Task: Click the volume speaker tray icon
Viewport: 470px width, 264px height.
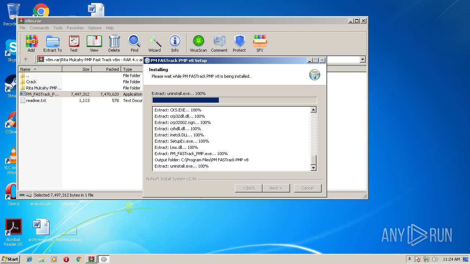Action: (435, 259)
